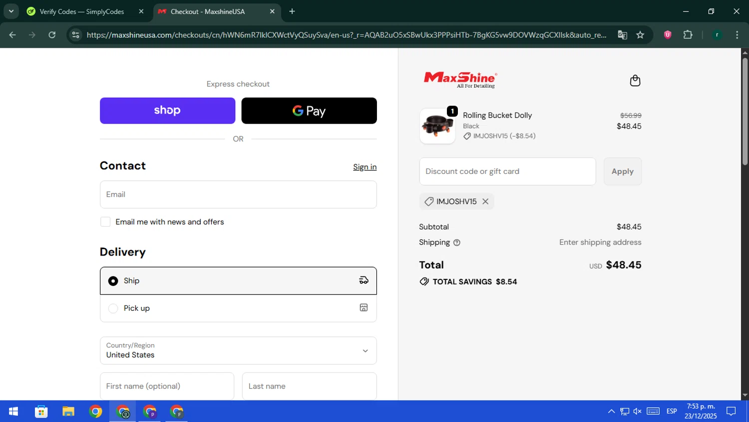Click the MaxShine store logo
This screenshot has height=422, width=749.
click(460, 80)
